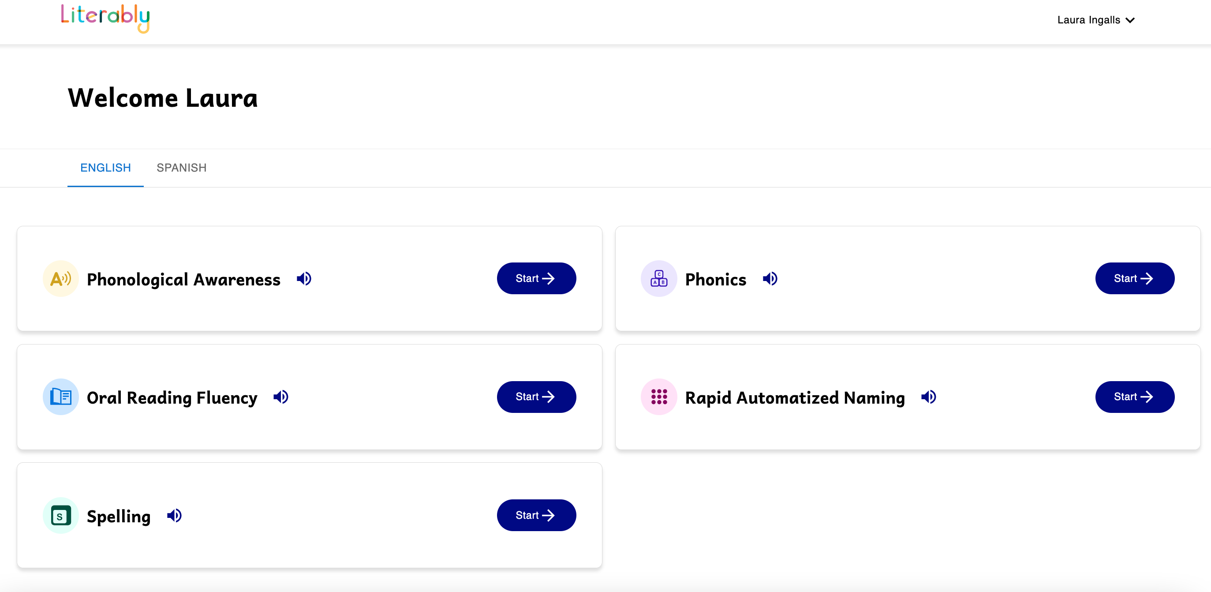
Task: Click the Oral Reading Fluency book icon
Action: [61, 397]
